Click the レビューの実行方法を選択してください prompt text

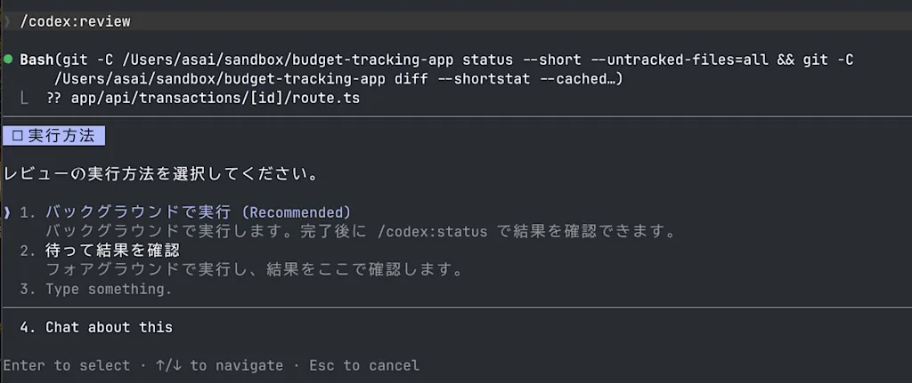point(161,174)
